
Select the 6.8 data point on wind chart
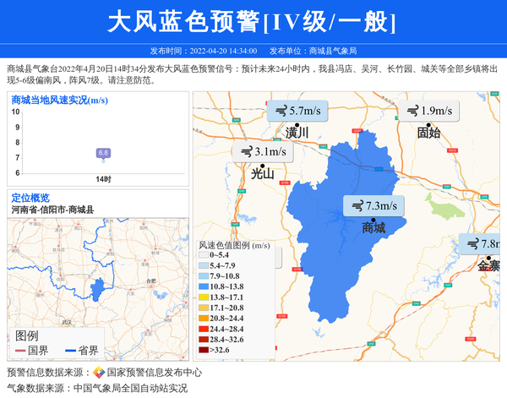click(103, 153)
